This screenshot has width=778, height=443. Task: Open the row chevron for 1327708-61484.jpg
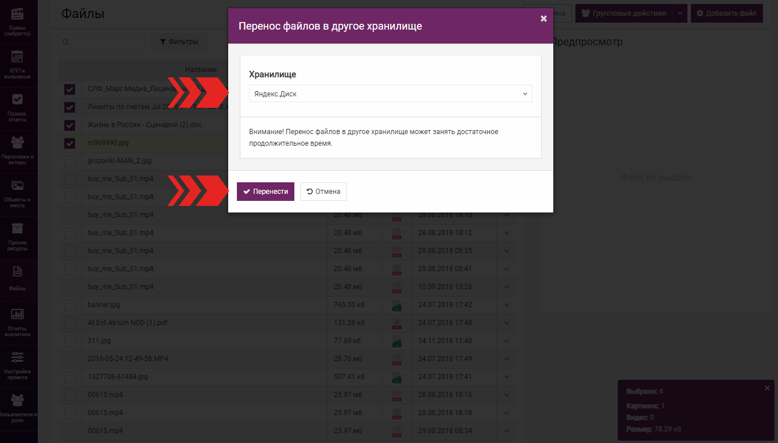(506, 377)
